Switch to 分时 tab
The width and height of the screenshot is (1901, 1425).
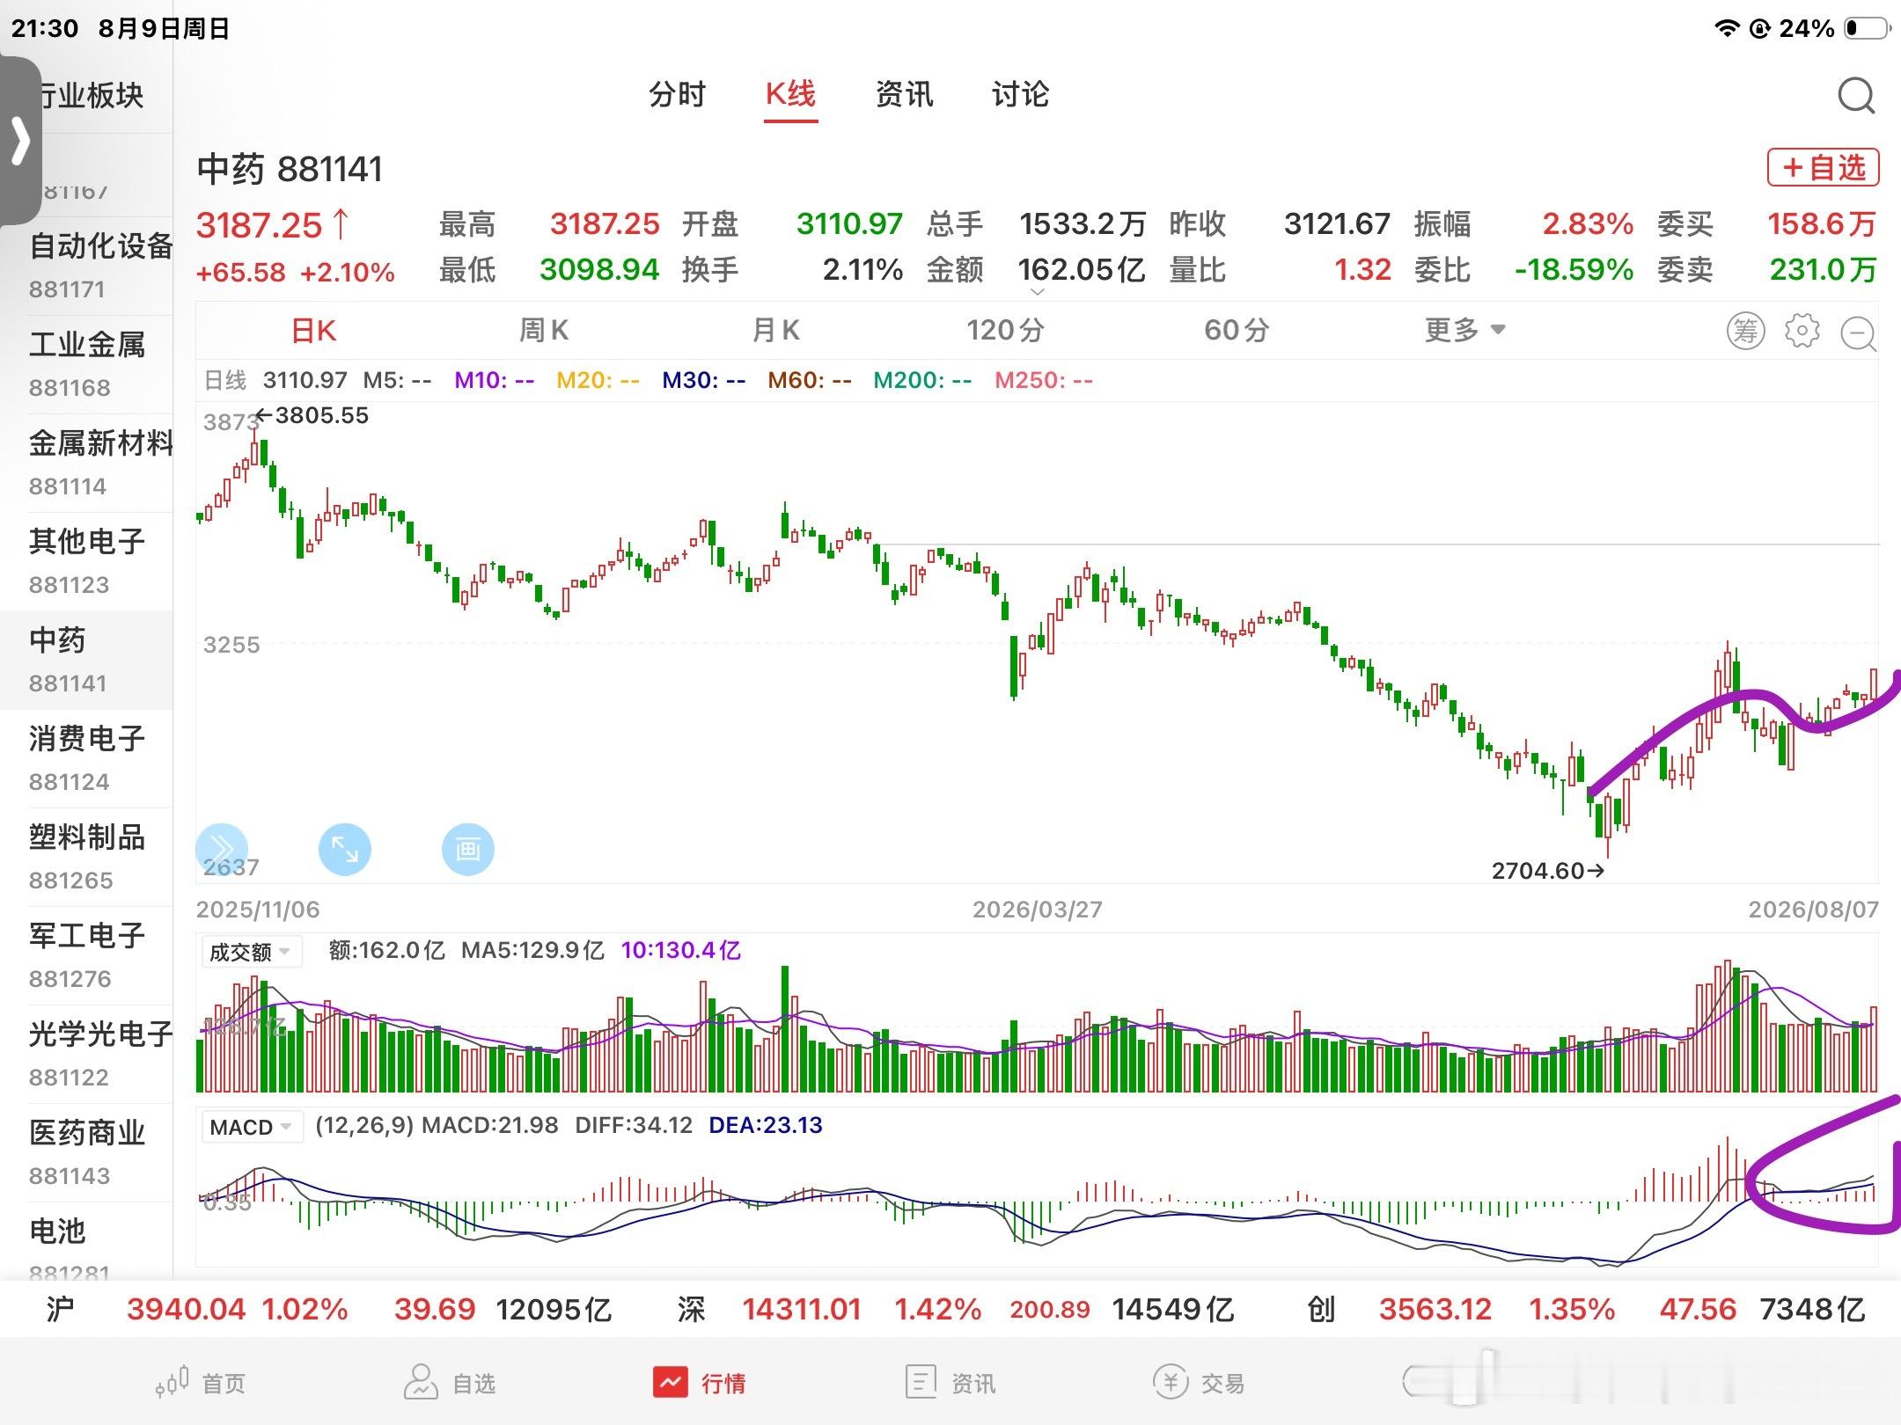point(677,94)
